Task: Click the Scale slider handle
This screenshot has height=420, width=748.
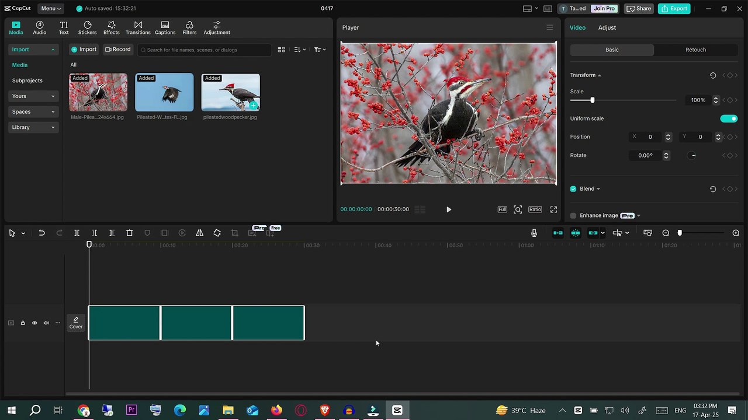Action: coord(592,100)
